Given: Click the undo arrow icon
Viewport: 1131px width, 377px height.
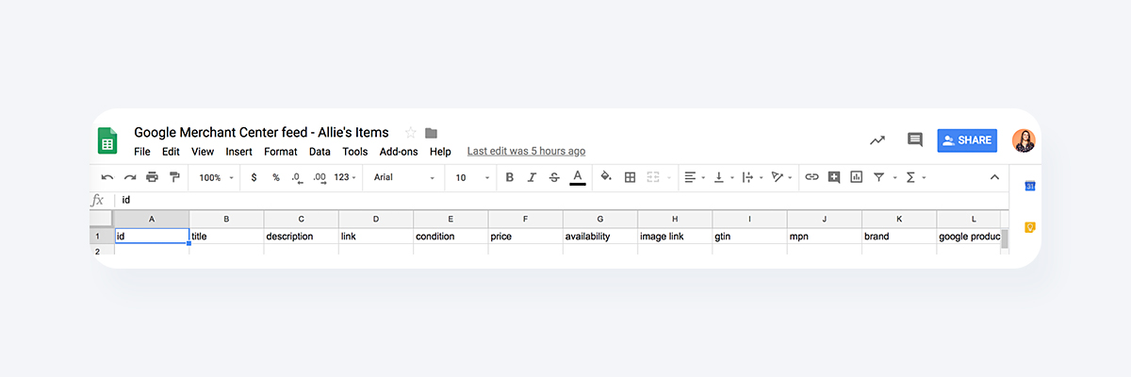Looking at the screenshot, I should (107, 177).
